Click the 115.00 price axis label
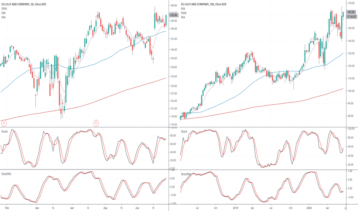This screenshot has width=358, height=211. pos(174,125)
